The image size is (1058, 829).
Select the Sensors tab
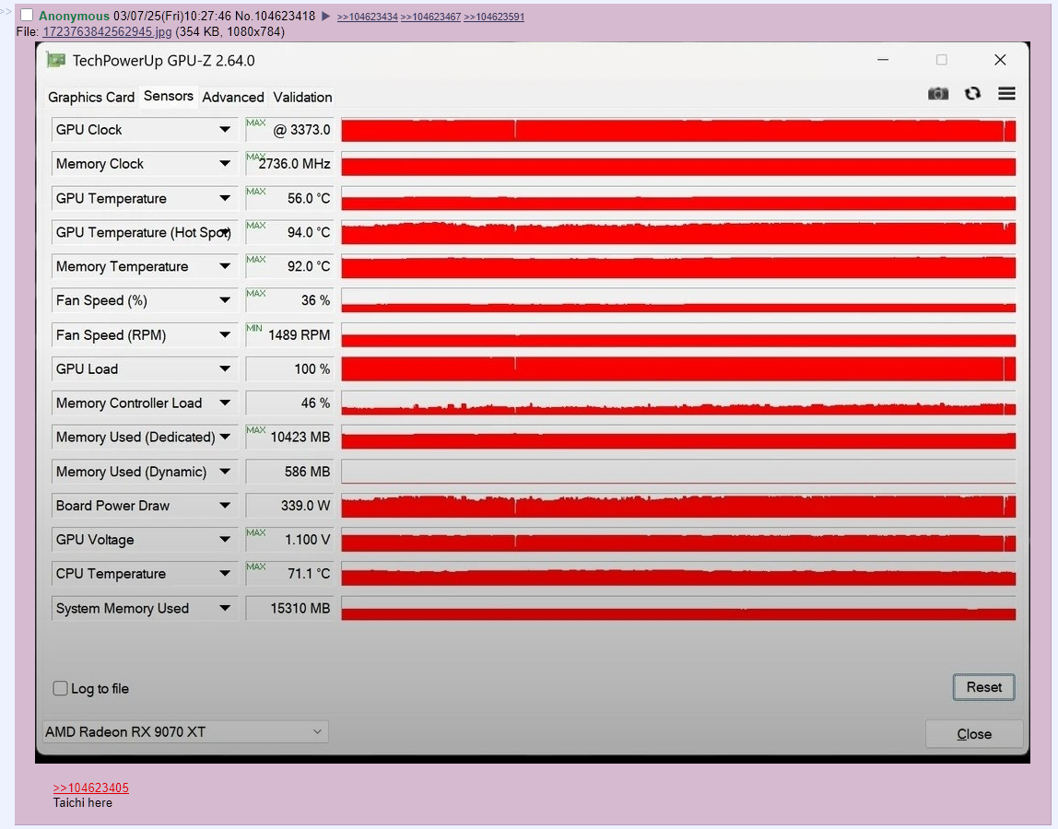[x=168, y=97]
